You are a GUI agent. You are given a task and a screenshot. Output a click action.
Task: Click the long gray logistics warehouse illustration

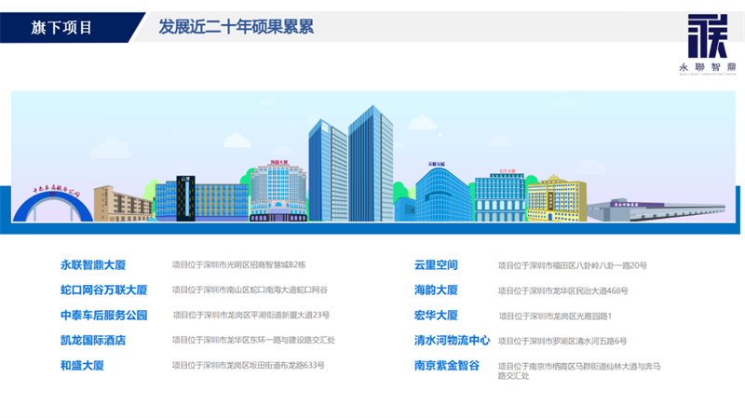tap(656, 210)
